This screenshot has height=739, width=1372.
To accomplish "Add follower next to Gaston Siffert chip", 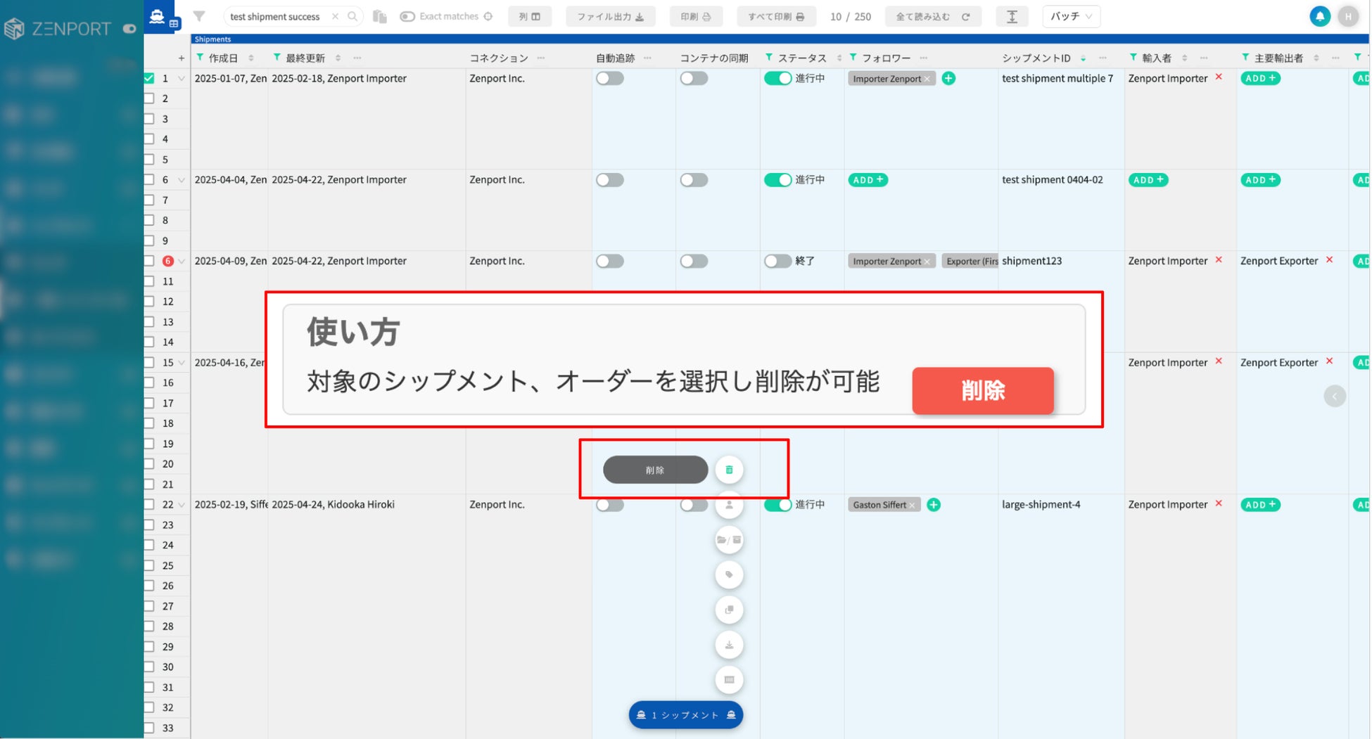I will 934,505.
